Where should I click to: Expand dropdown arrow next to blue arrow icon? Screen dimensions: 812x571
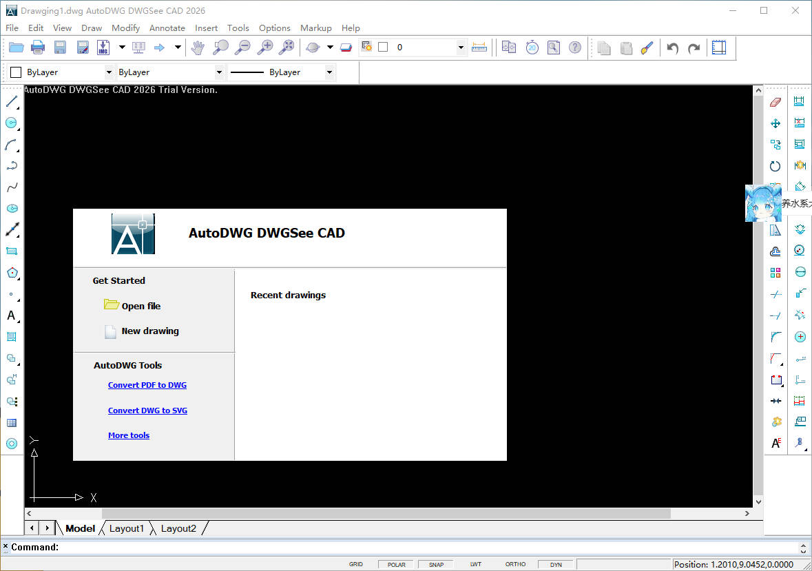pyautogui.click(x=178, y=47)
